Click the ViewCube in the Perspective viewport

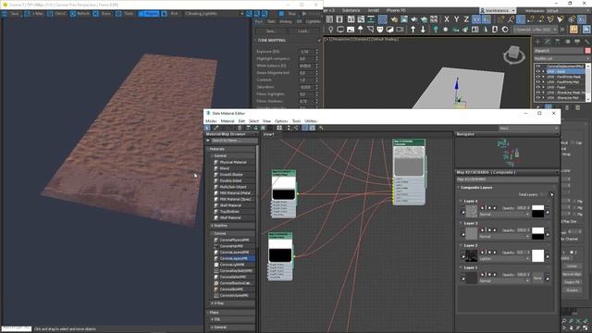514,55
